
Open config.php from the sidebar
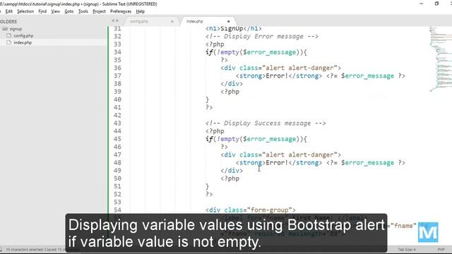pyautogui.click(x=23, y=36)
